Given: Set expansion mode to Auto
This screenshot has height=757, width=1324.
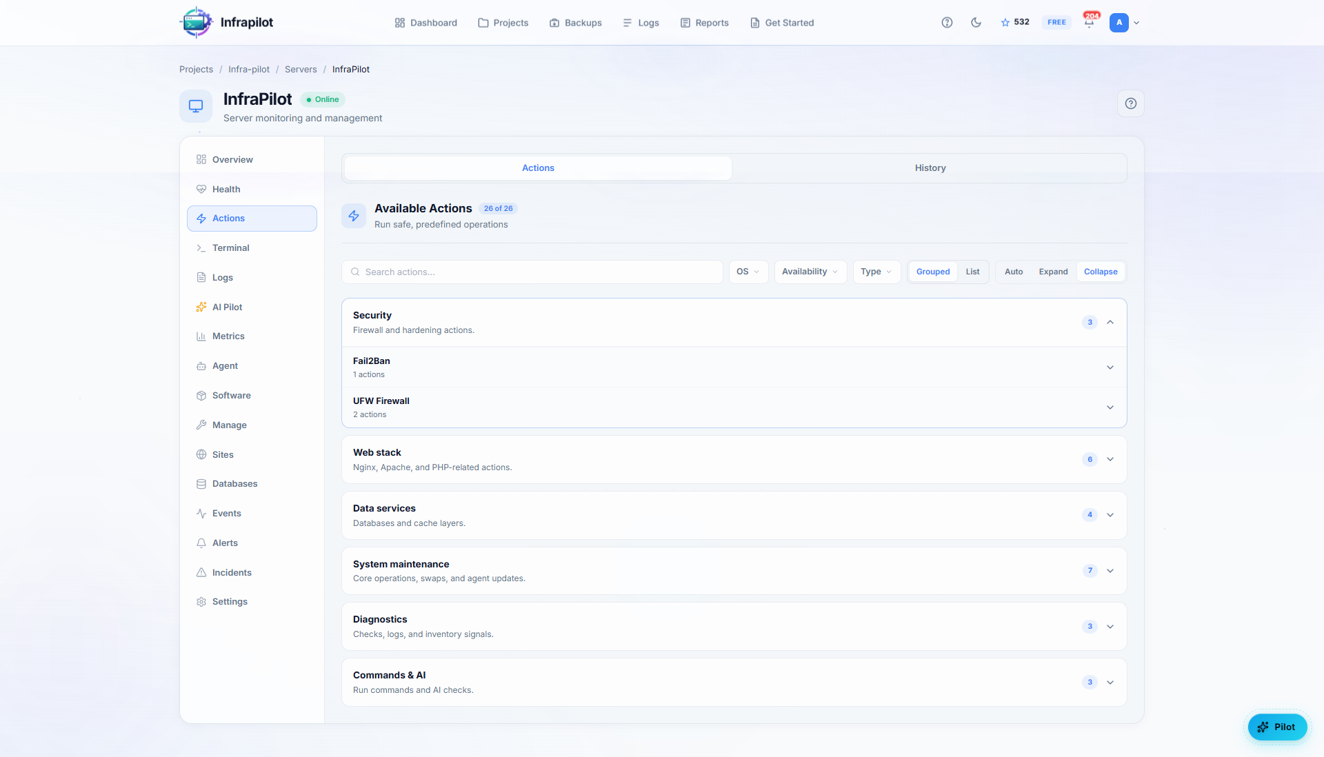Looking at the screenshot, I should pos(1013,272).
